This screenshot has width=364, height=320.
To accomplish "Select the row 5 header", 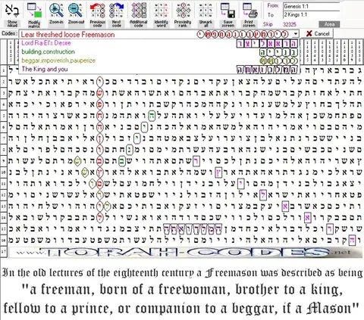I will pos(4,116).
